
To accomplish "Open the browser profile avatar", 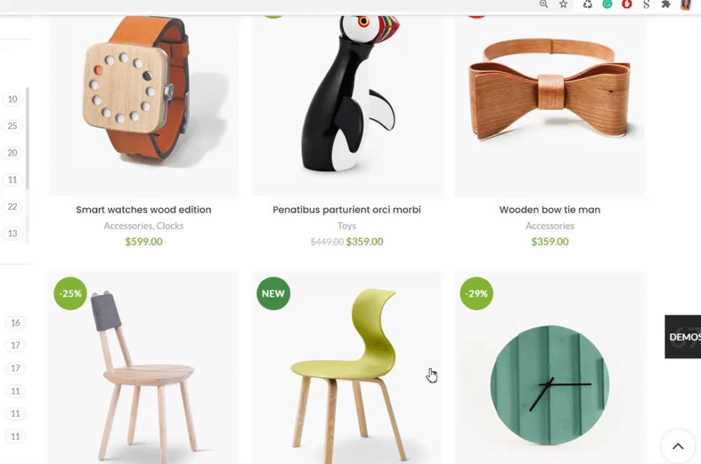I will pyautogui.click(x=686, y=4).
